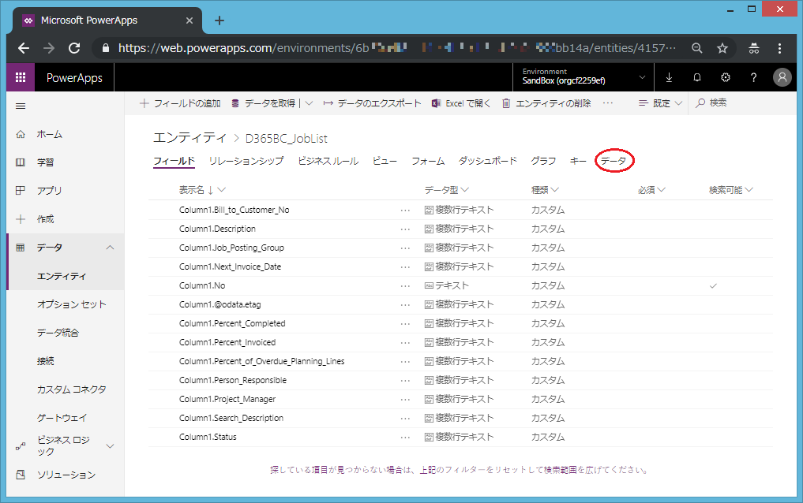Click Excel で開く button
803x503 pixels.
click(x=461, y=103)
